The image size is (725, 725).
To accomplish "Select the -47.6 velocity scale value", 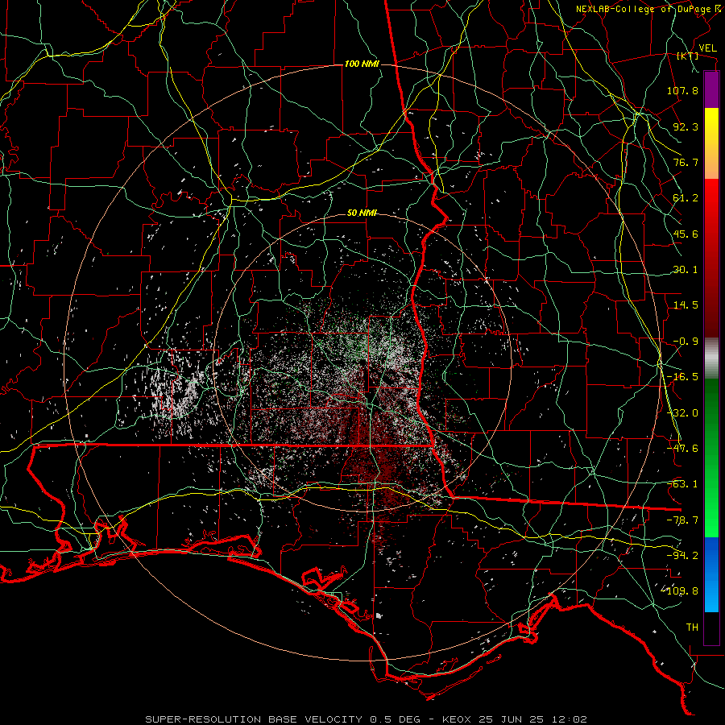I will click(x=682, y=449).
